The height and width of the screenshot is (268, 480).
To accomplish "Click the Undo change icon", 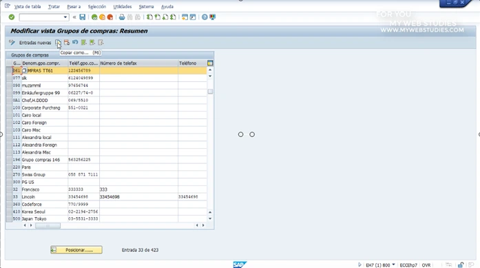I will [75, 43].
